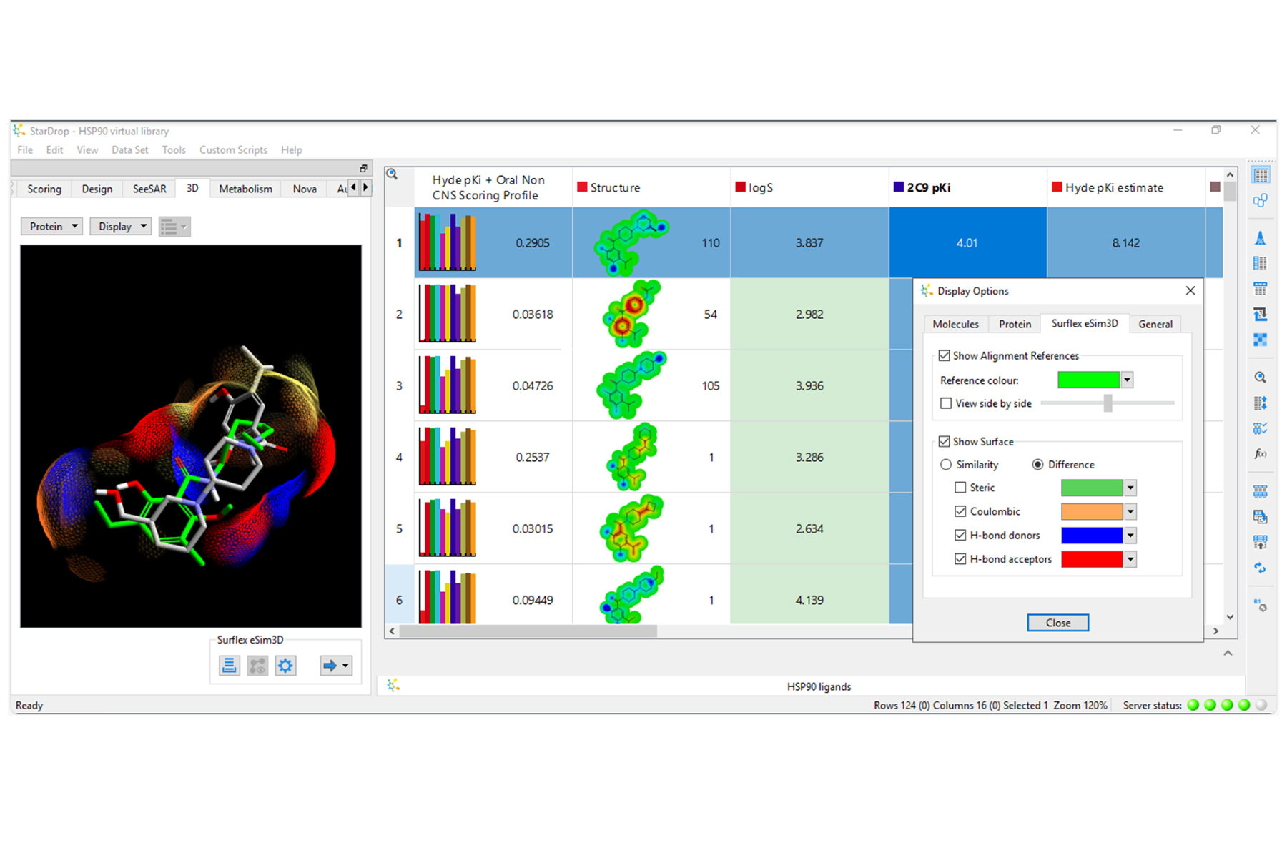Viewport: 1287px width, 858px height.
Task: Uncheck the Coulombic checkbox
Action: coord(960,511)
